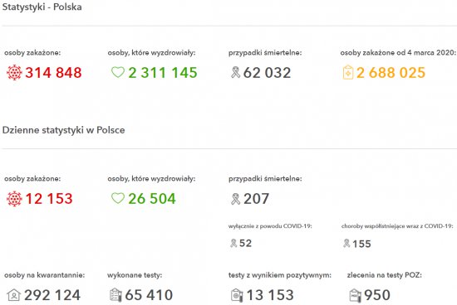Click the daily recovered number 26 504

point(152,199)
